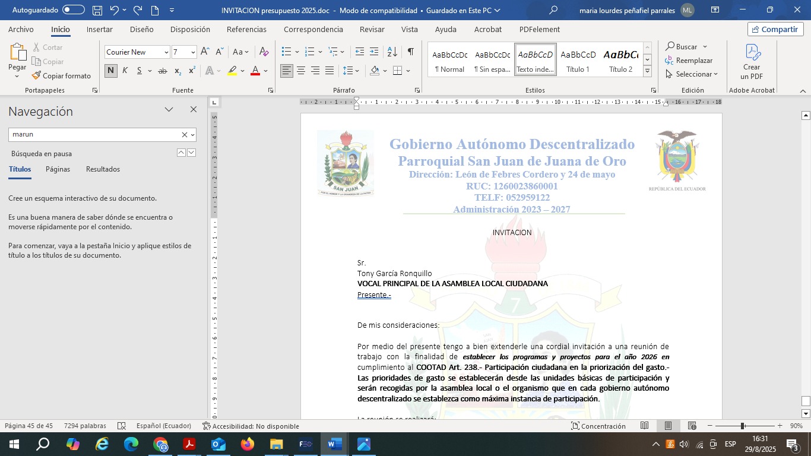The height and width of the screenshot is (456, 811).
Task: Apply strikethrough formatting to text
Action: [x=162, y=71]
